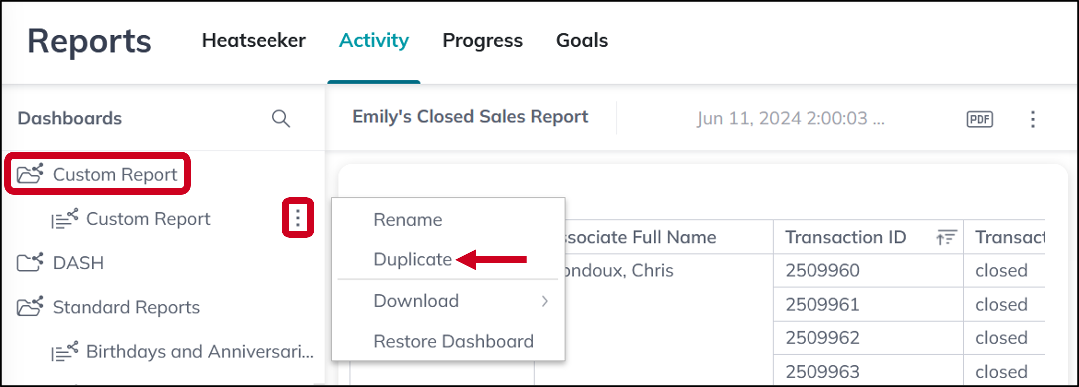This screenshot has width=1079, height=387.
Task: Select the Birthdays and Anniversaries report icon
Action: [x=64, y=351]
